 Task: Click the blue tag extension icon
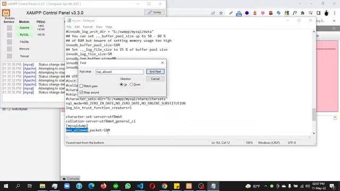click(x=278, y=13)
